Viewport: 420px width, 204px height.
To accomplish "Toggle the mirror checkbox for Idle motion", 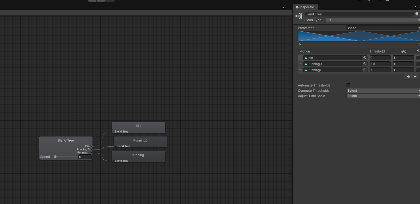I will (x=418, y=58).
